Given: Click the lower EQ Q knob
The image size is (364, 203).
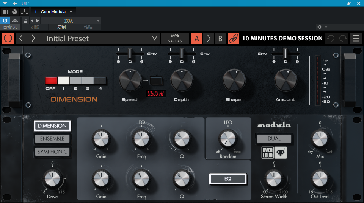Looking at the screenshot, I should click(182, 179).
